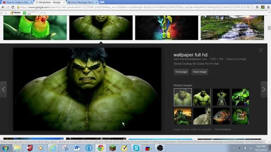Click "Search by image" link
Screen dimensions: 271x152
(x=236, y=59)
